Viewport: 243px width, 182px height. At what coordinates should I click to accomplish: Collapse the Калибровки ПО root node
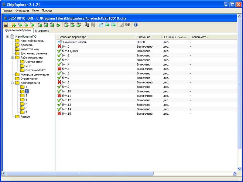(x=7, y=37)
